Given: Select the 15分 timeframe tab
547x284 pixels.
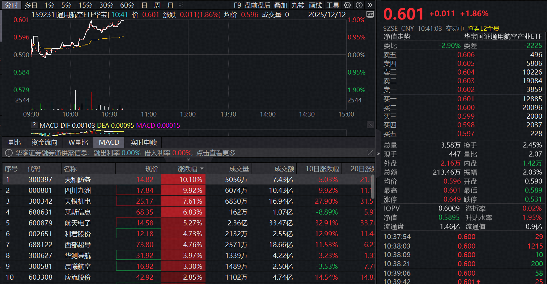Looking at the screenshot, I should coord(85,5).
